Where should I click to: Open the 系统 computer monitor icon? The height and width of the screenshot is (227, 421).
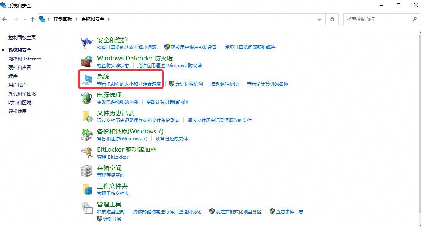pos(86,80)
